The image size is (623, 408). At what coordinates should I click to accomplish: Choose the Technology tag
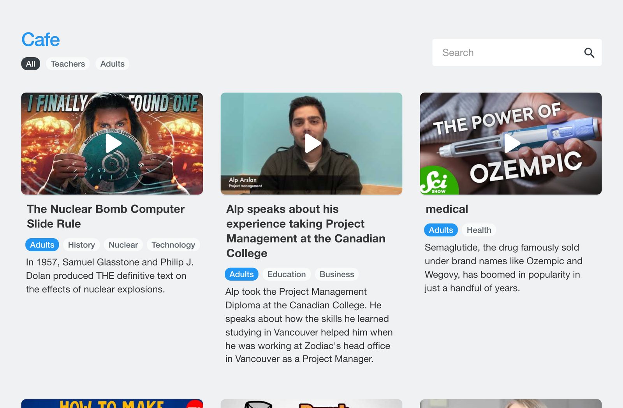(173, 245)
